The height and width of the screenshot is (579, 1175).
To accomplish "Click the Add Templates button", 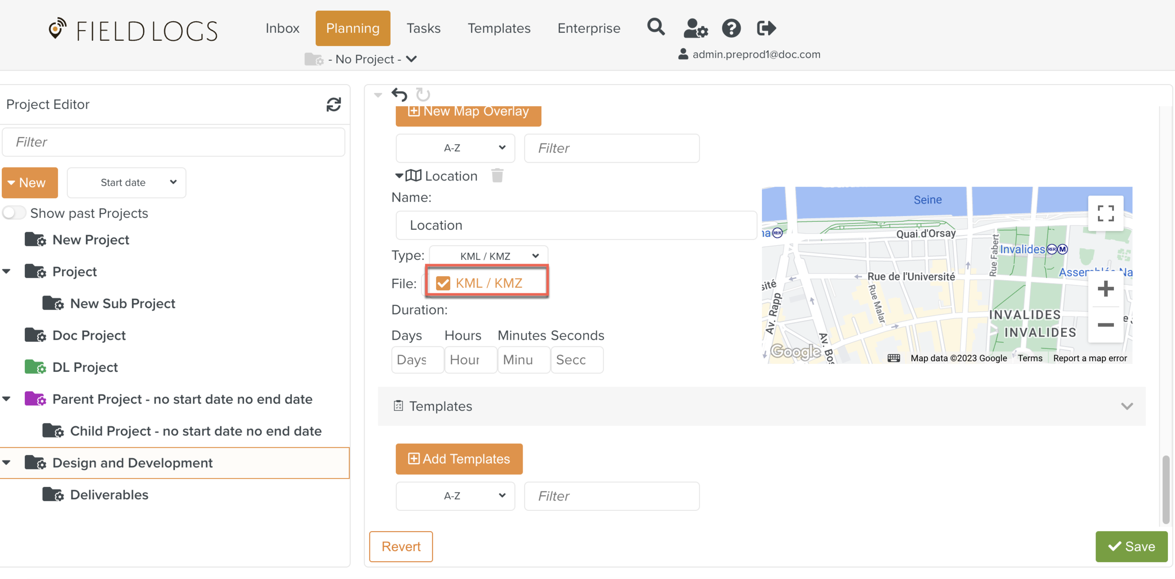I will (x=459, y=459).
